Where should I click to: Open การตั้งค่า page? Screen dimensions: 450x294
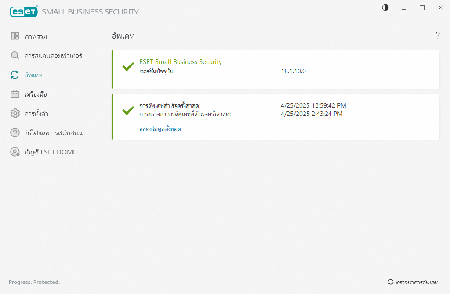click(x=36, y=114)
